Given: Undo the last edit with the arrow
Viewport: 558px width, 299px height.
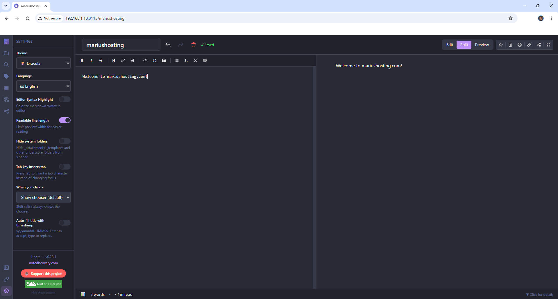Looking at the screenshot, I should pos(168,45).
